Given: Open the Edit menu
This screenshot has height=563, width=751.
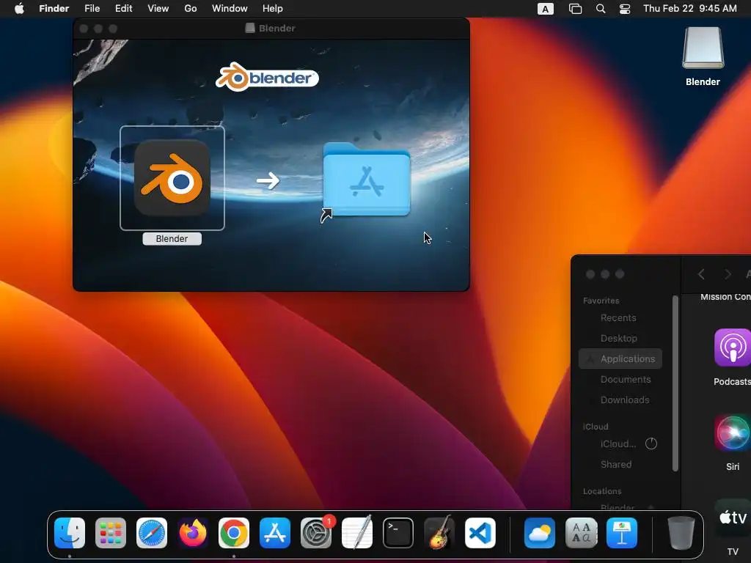Looking at the screenshot, I should point(123,9).
